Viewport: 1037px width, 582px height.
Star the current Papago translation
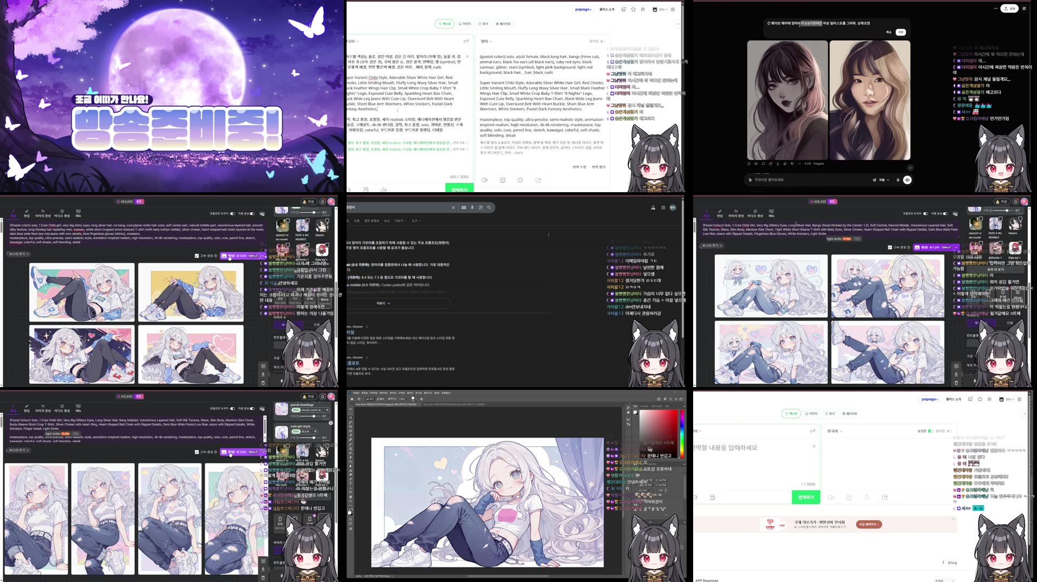pos(520,180)
